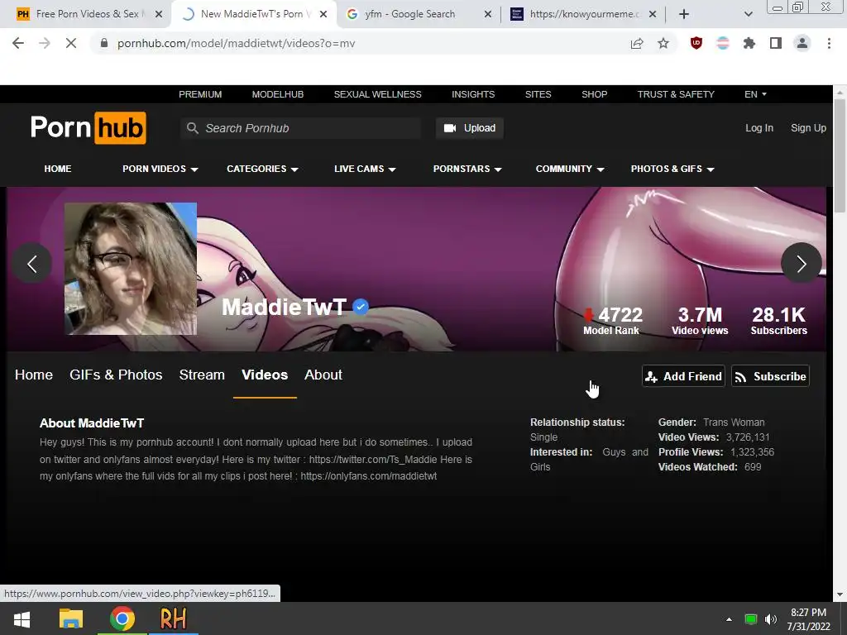Click the Chrome taskbar icon
The width and height of the screenshot is (847, 635).
click(122, 618)
